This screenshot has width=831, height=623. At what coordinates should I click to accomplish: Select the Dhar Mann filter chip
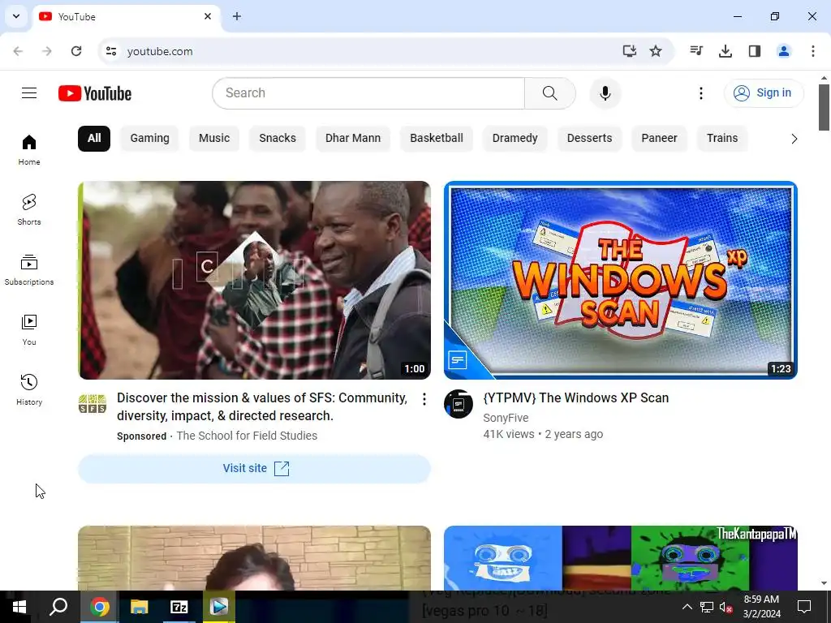click(353, 138)
